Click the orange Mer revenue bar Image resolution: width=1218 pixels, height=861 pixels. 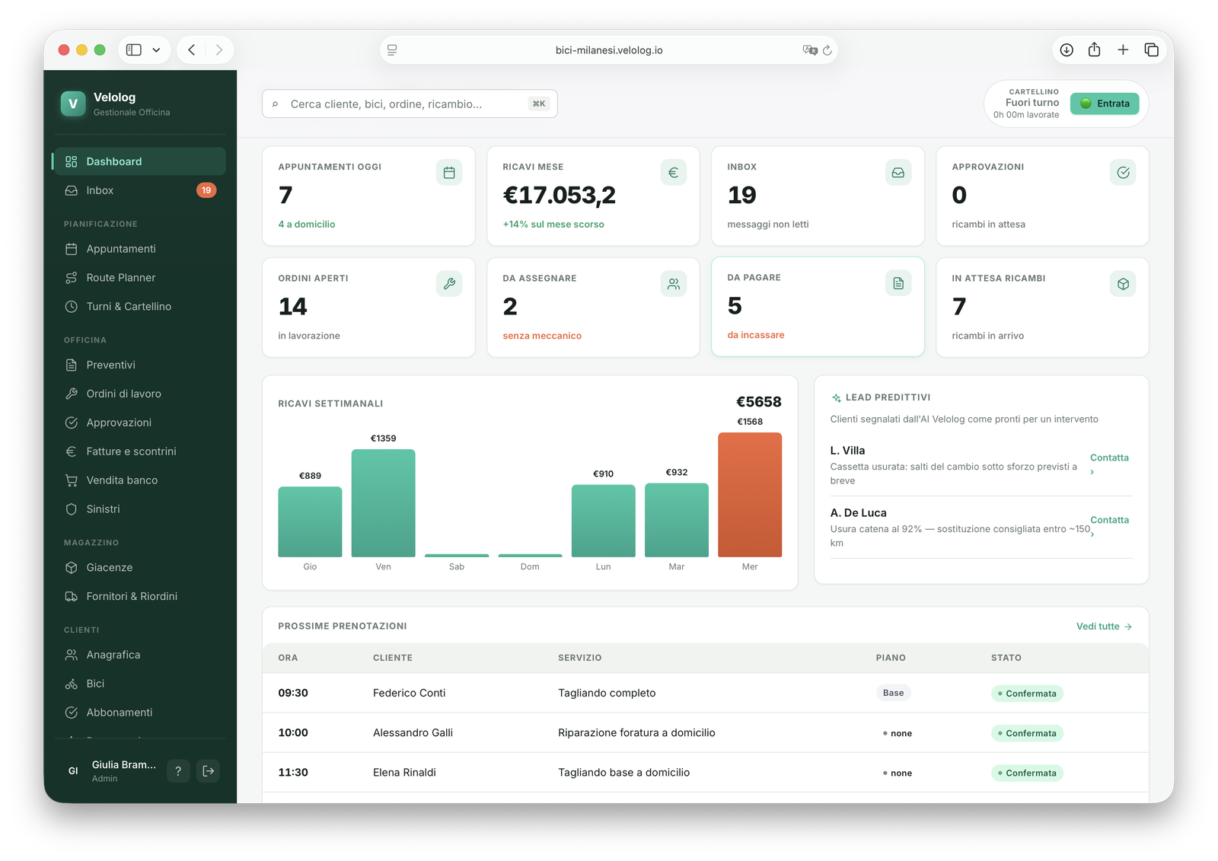pos(750,495)
